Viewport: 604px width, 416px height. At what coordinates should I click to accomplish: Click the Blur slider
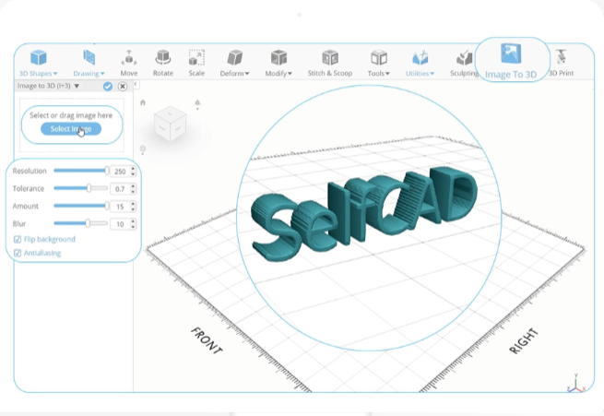[81, 223]
